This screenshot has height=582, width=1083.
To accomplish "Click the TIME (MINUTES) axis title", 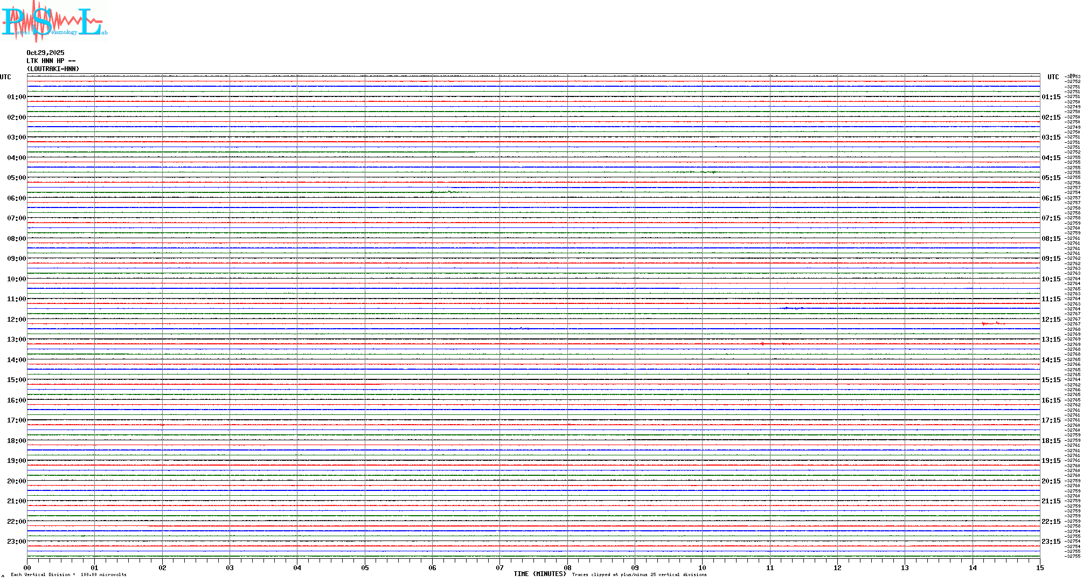I will pyautogui.click(x=539, y=574).
